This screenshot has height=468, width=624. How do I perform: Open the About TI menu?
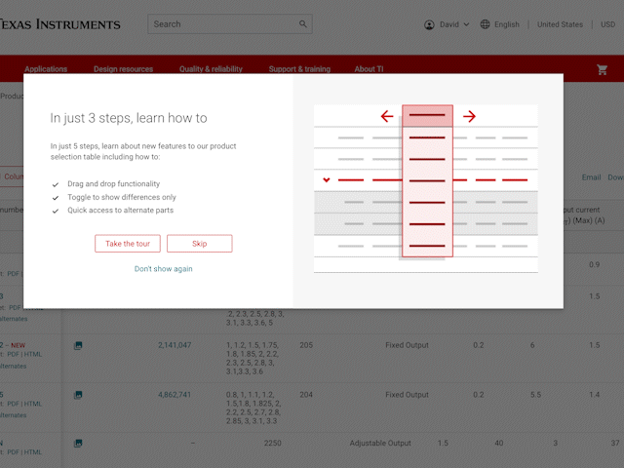coord(369,69)
